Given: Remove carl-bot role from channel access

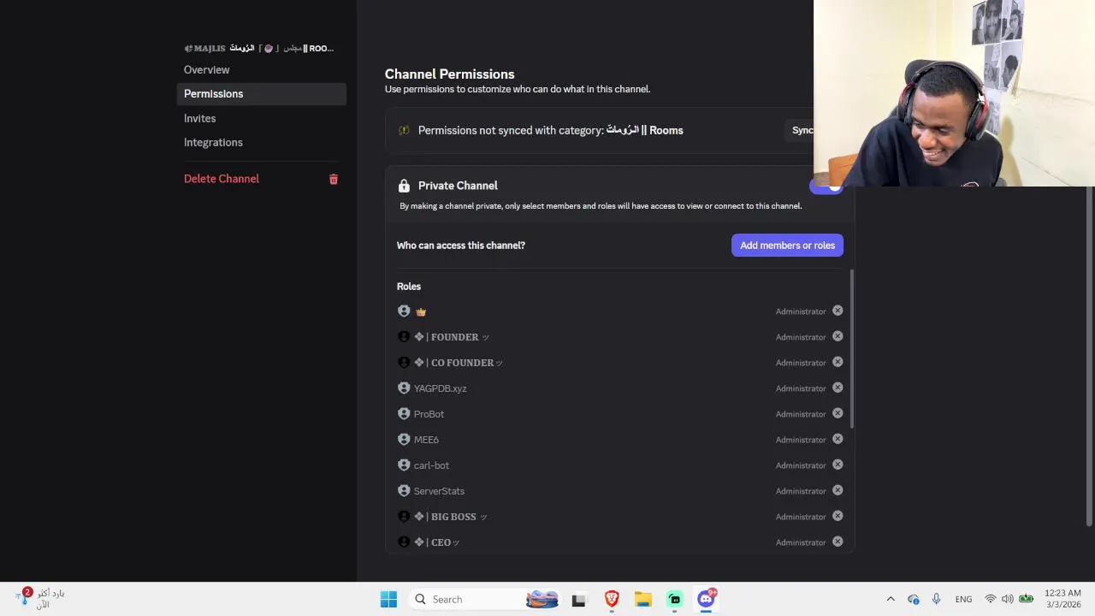Looking at the screenshot, I should (x=838, y=465).
